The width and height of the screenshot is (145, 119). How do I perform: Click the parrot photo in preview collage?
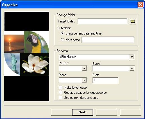coord(37,42)
